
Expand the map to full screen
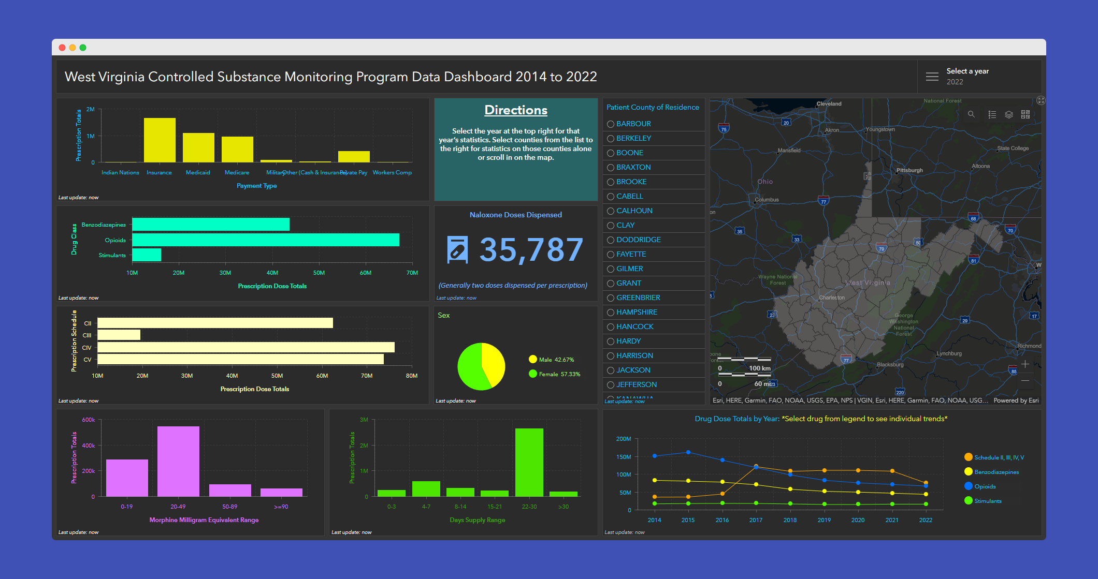[1041, 100]
